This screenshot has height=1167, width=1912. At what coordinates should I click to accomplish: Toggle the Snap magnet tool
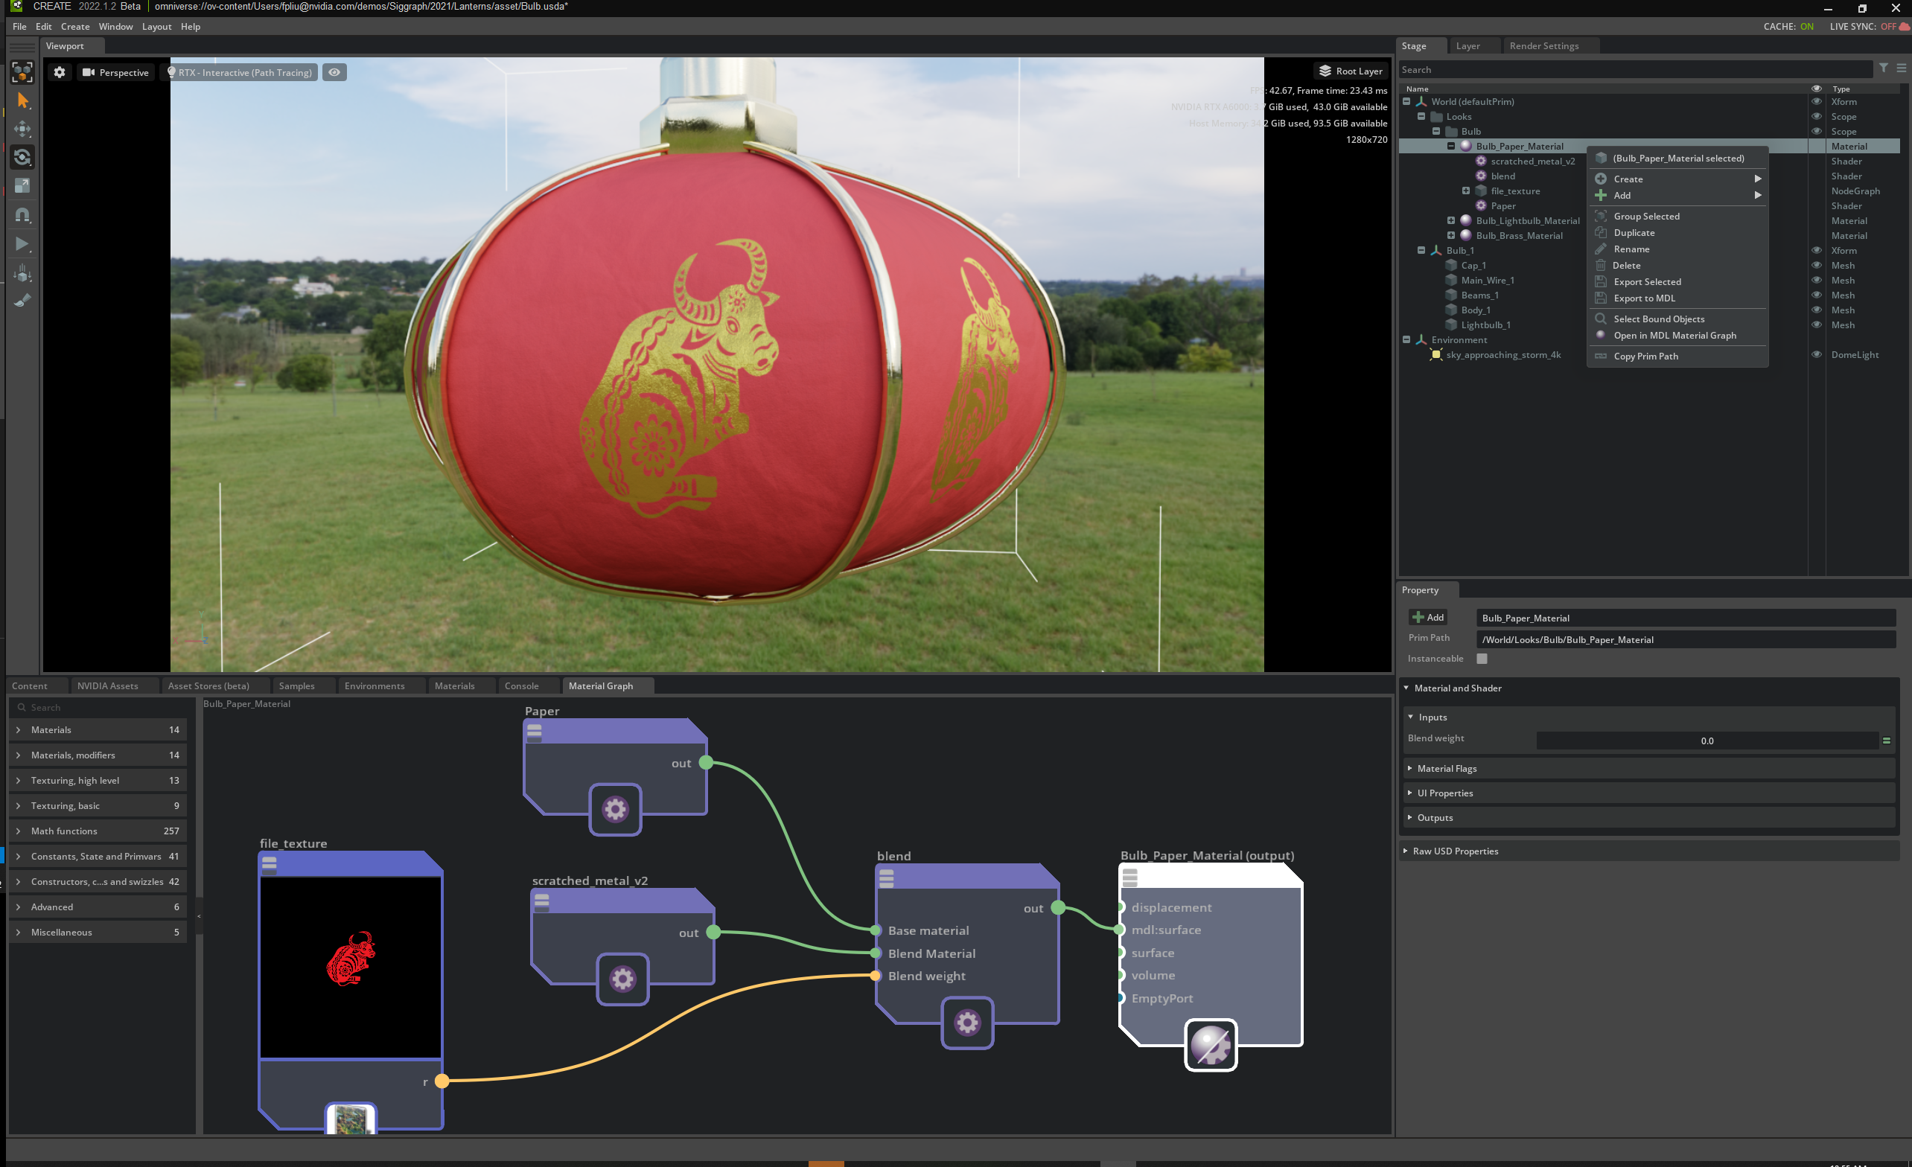(22, 215)
